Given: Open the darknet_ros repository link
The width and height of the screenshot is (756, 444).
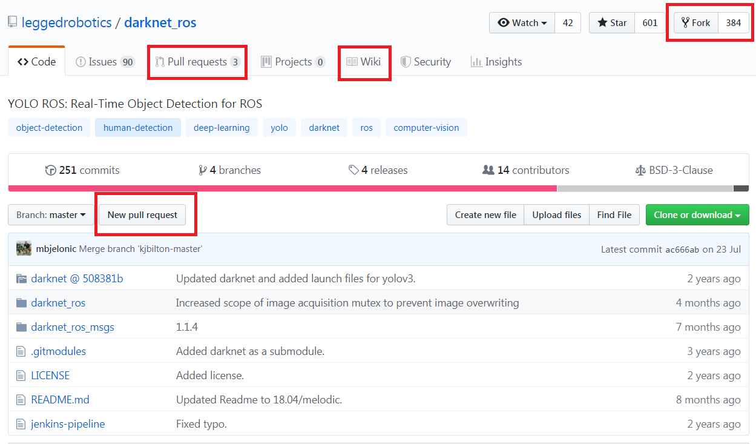Looking at the screenshot, I should pos(160,22).
